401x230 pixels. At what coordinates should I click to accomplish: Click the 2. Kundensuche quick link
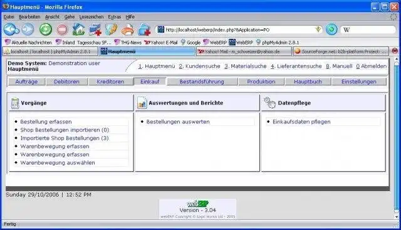[199, 66]
